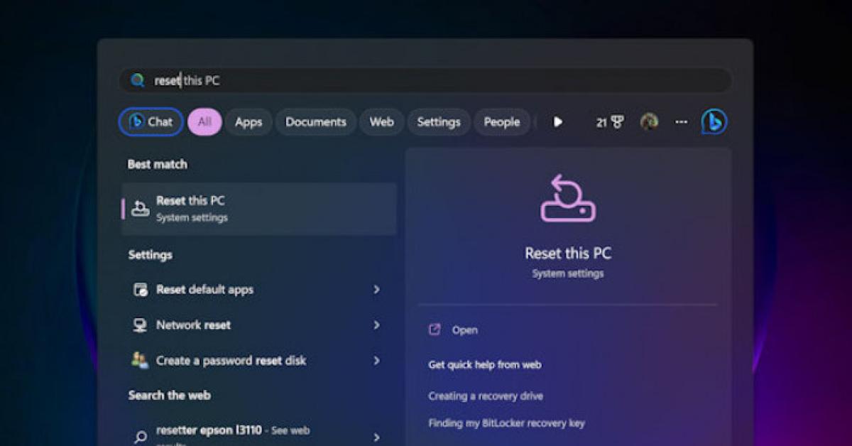Click the user profile avatar

[649, 122]
